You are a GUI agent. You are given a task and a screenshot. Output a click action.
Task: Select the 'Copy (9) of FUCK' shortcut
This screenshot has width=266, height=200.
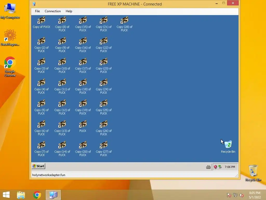point(62,45)
